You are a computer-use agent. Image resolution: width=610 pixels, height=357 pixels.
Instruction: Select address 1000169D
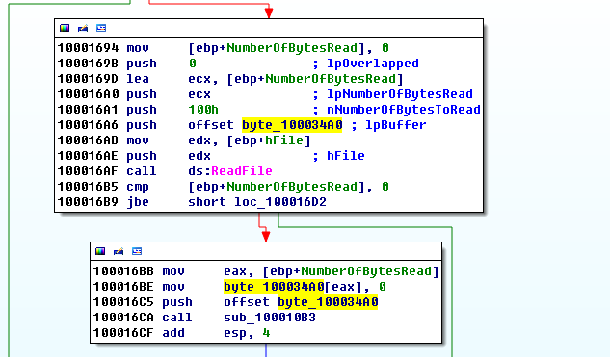88,79
